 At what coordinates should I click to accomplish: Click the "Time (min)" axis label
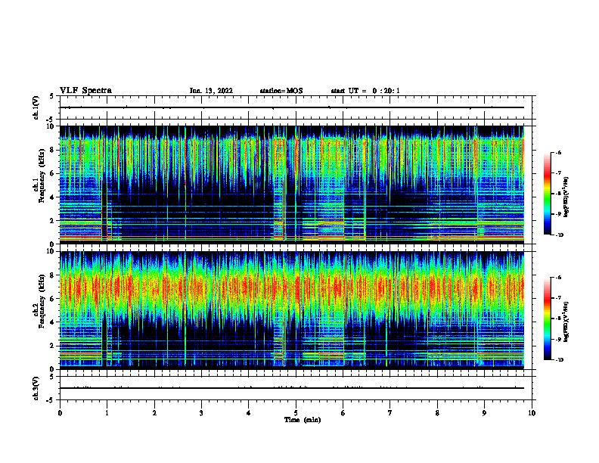tap(303, 420)
